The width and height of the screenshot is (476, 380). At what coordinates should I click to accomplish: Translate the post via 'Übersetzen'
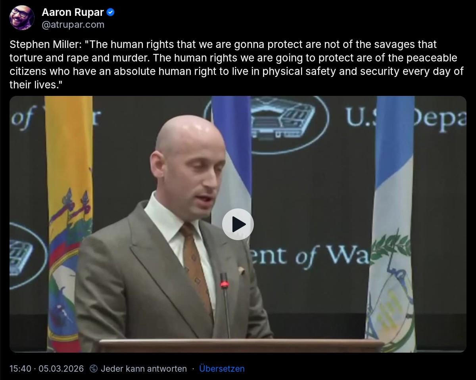tap(222, 369)
